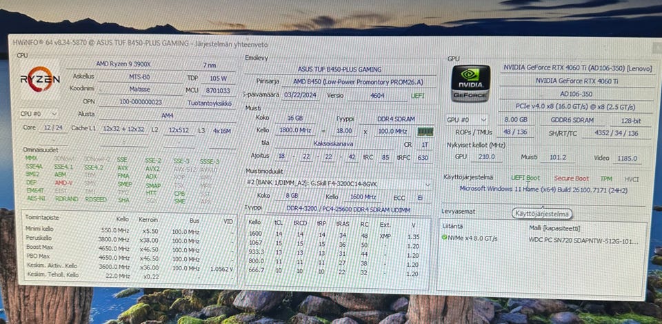Click the Peruskello 3800.0 MHz row

[x=129, y=241]
